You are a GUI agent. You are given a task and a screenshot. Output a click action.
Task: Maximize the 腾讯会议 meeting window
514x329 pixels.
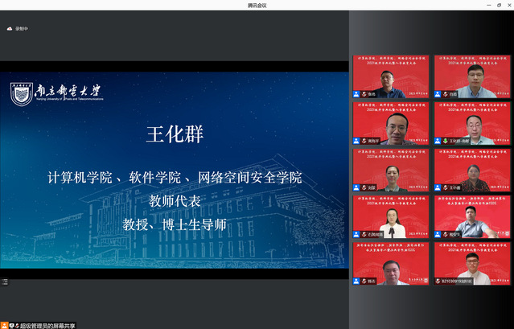(x=487, y=5)
